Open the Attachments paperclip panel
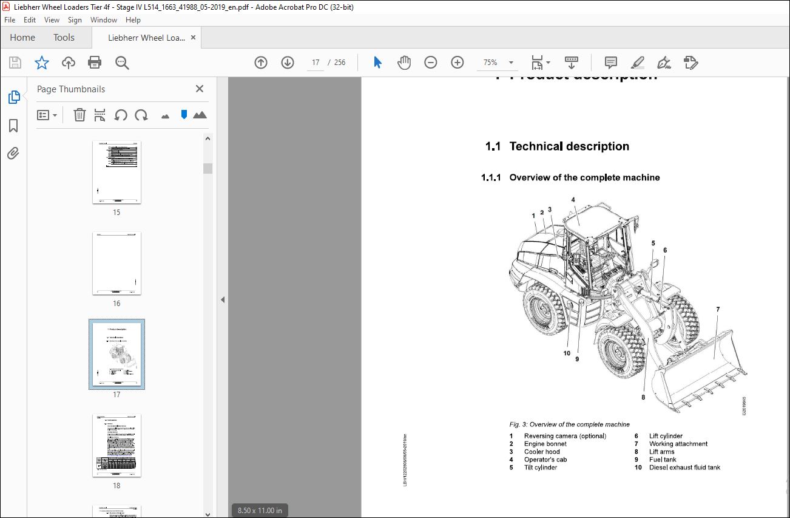Viewport: 790px width, 518px height. (x=13, y=154)
